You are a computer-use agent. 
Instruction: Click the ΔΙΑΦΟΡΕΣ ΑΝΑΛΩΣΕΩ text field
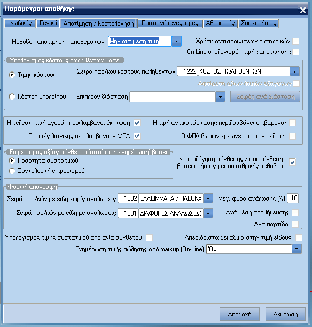171,213
